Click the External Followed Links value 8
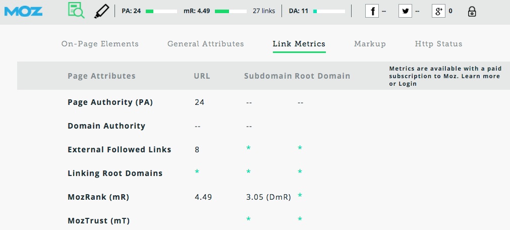This screenshot has height=230, width=510. coord(197,150)
